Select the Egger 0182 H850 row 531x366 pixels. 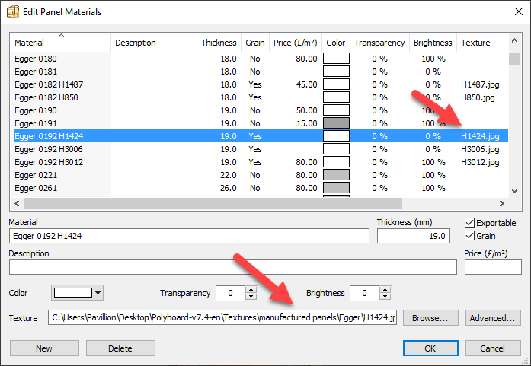pos(261,97)
